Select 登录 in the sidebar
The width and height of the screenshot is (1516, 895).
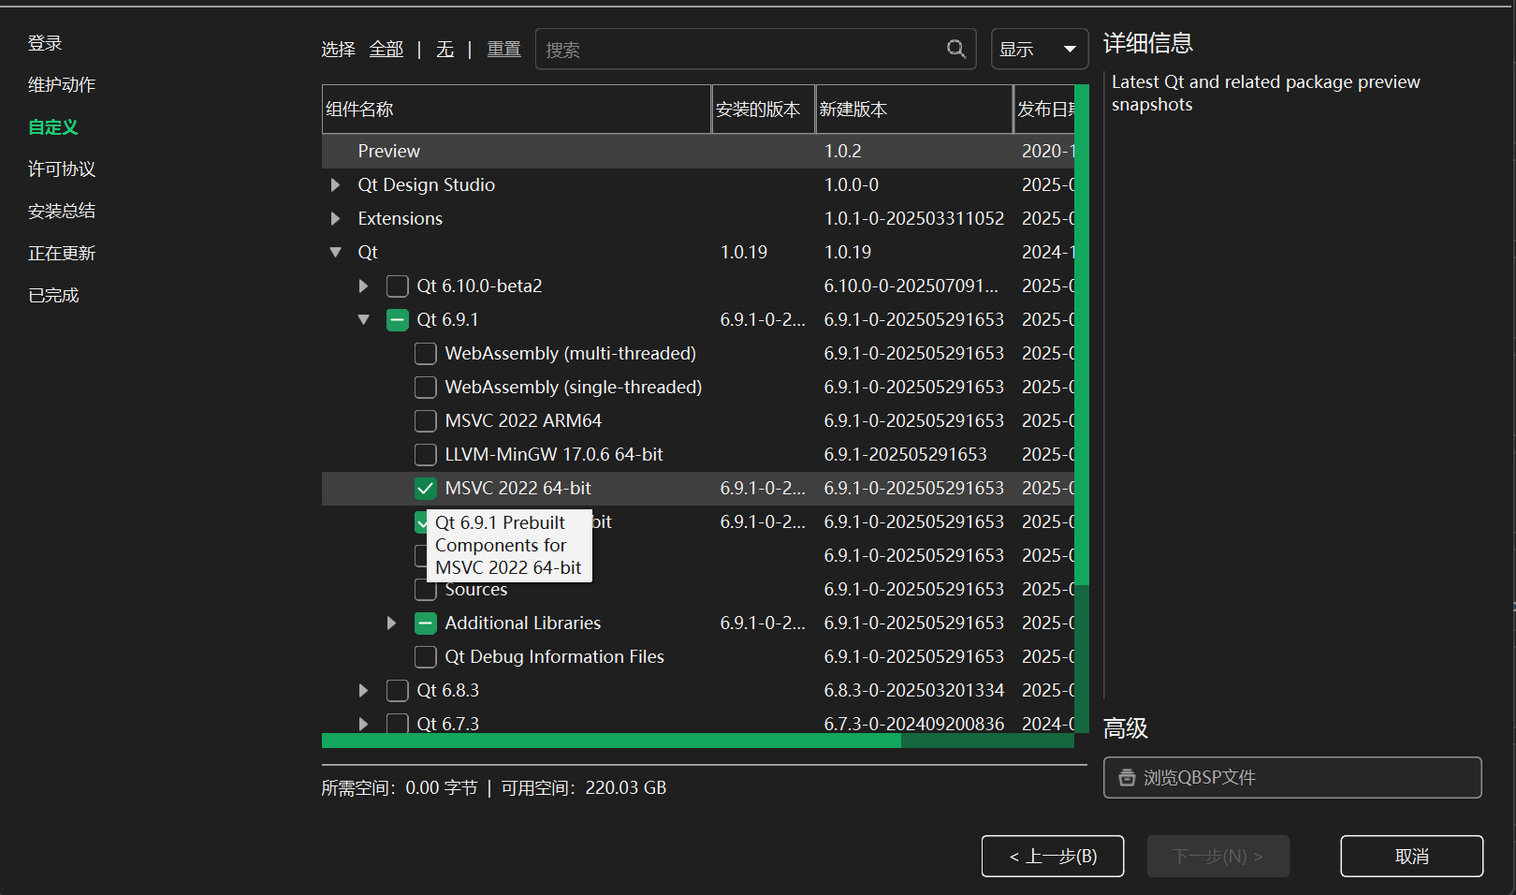coord(44,42)
